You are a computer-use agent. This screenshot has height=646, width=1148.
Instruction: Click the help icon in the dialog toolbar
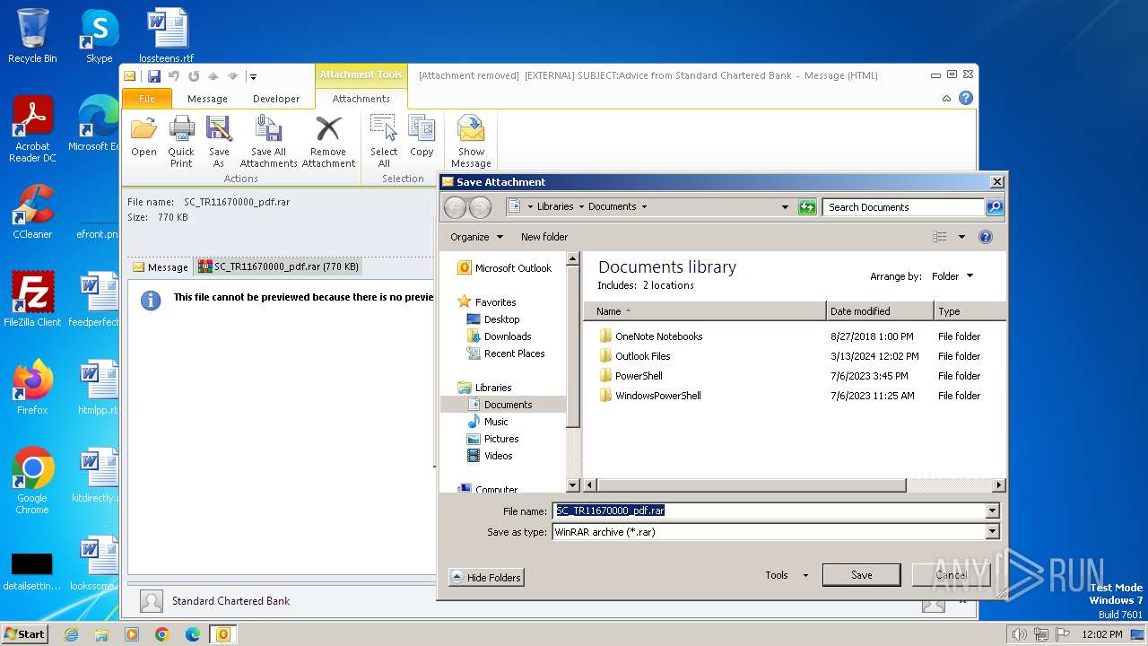pyautogui.click(x=986, y=237)
